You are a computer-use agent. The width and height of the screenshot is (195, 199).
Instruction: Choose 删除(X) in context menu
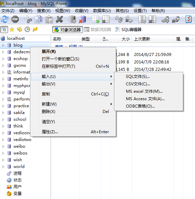click(73, 112)
